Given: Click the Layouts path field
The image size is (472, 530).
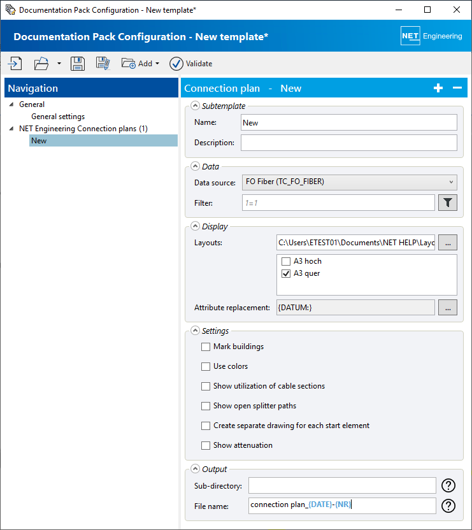Looking at the screenshot, I should [355, 242].
